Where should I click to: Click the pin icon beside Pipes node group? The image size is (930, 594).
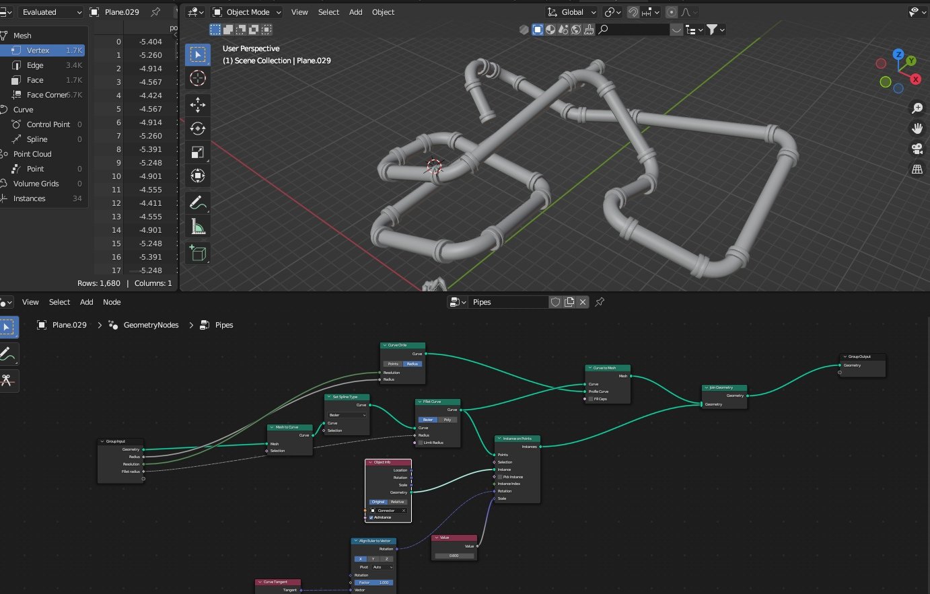[x=600, y=302]
